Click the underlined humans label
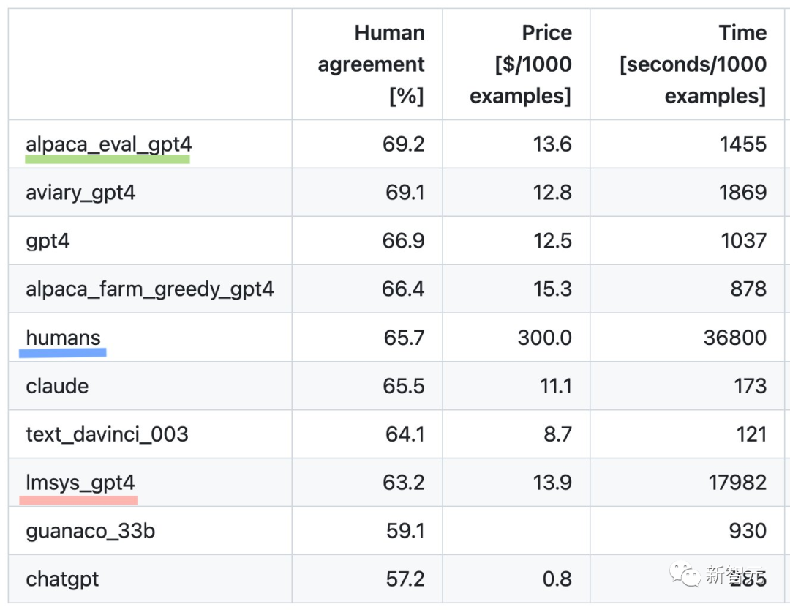The width and height of the screenshot is (790, 610). point(63,338)
